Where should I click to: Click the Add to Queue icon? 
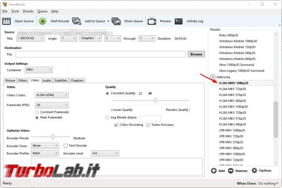[77, 21]
